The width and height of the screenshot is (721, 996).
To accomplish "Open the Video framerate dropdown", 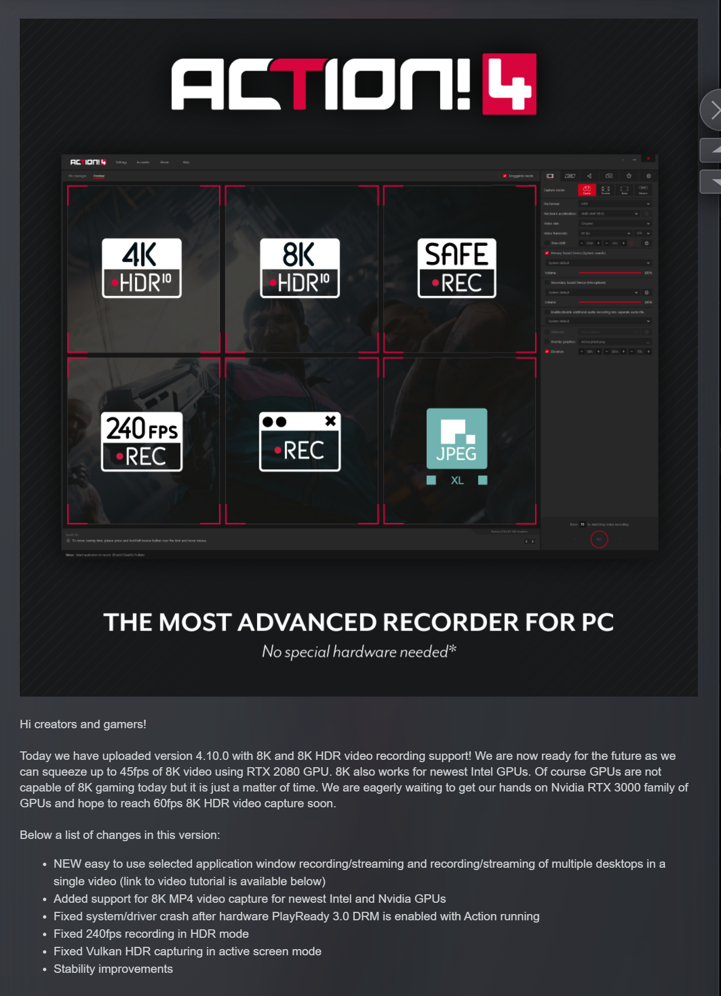I will (x=605, y=233).
